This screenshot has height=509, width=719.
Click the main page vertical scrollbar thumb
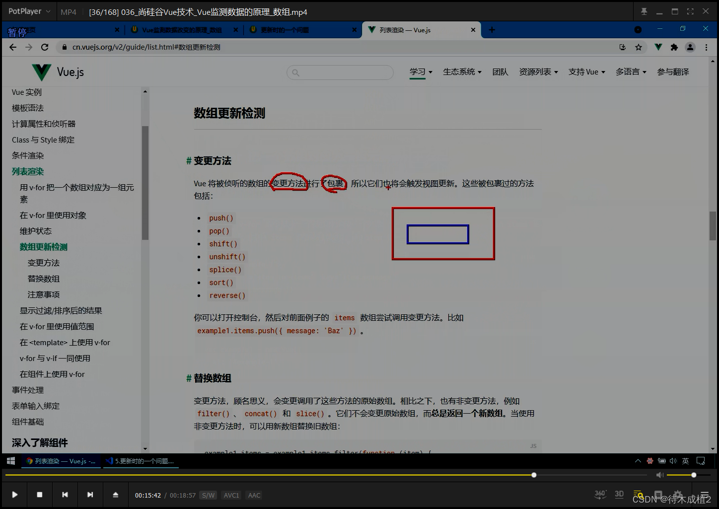tap(713, 226)
